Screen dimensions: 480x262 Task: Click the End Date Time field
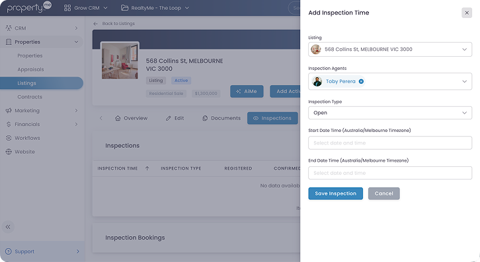pos(389,173)
